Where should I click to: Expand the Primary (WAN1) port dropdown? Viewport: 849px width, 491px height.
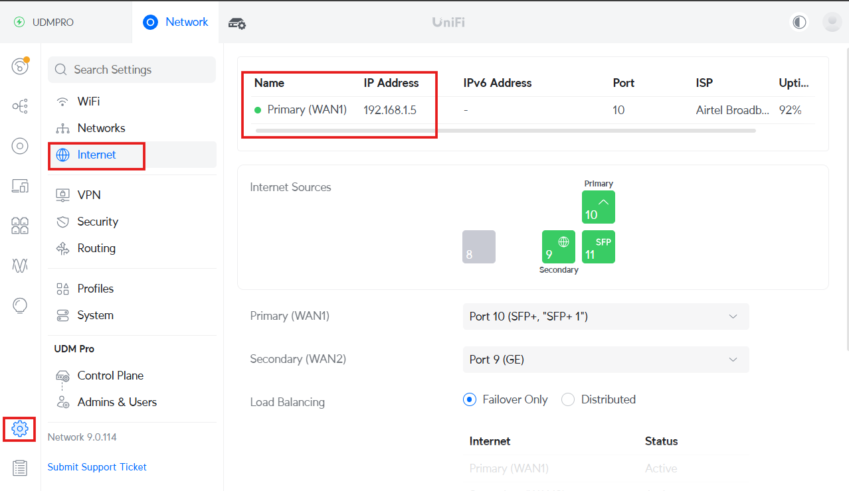tap(605, 316)
